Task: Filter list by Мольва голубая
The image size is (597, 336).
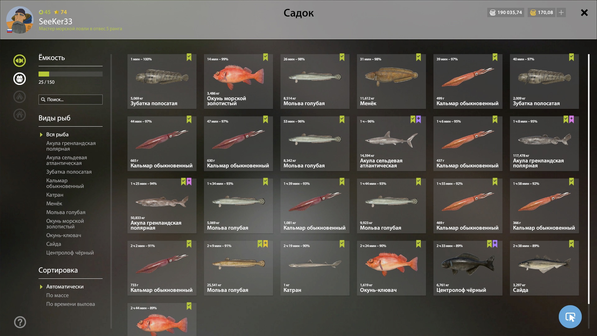Action: pos(66,212)
